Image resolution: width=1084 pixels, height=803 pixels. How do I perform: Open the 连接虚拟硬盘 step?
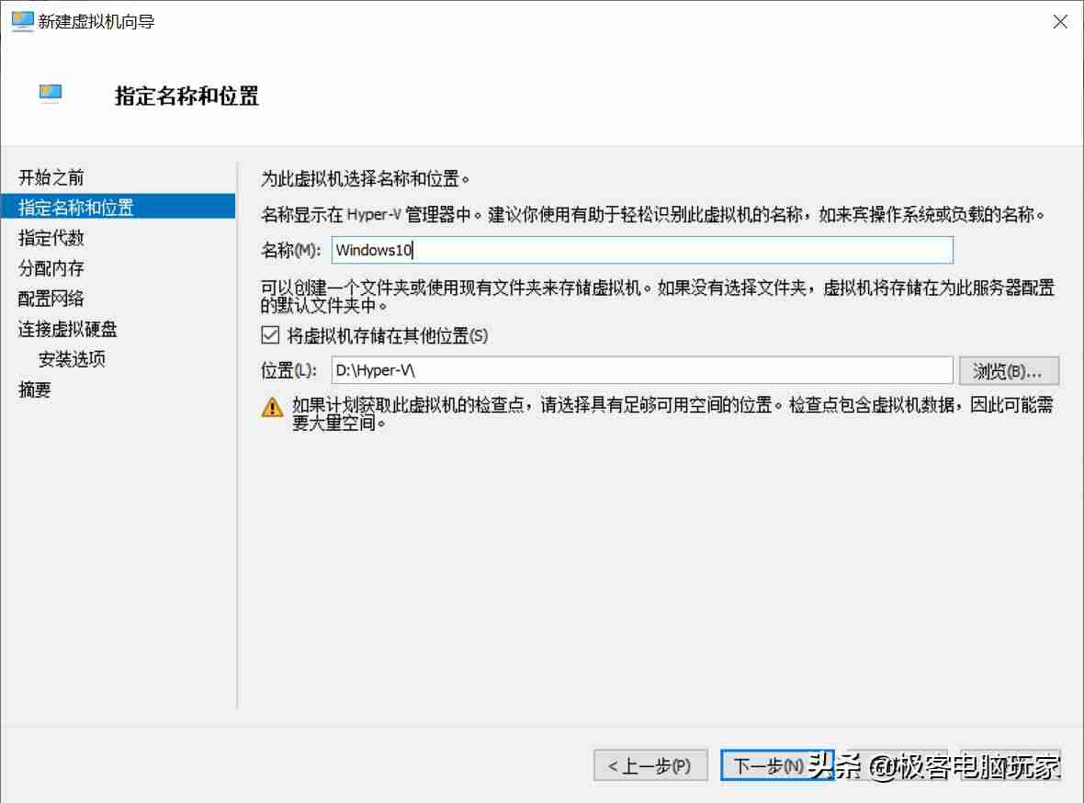(x=68, y=329)
